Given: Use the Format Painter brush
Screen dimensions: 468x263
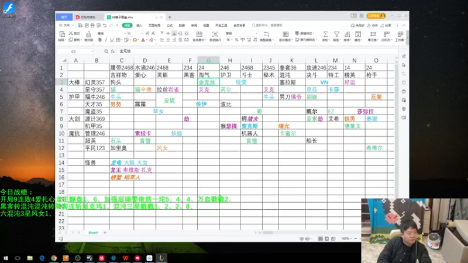Looking at the screenshot, I should [x=89, y=34].
